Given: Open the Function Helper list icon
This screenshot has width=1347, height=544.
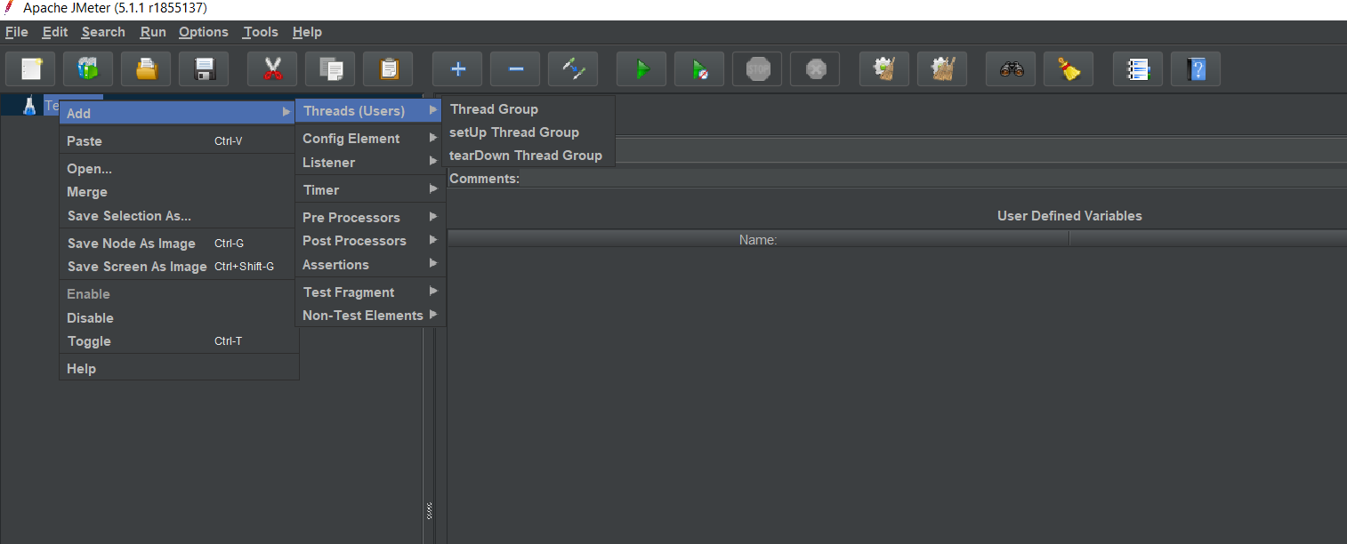Looking at the screenshot, I should click(1138, 69).
